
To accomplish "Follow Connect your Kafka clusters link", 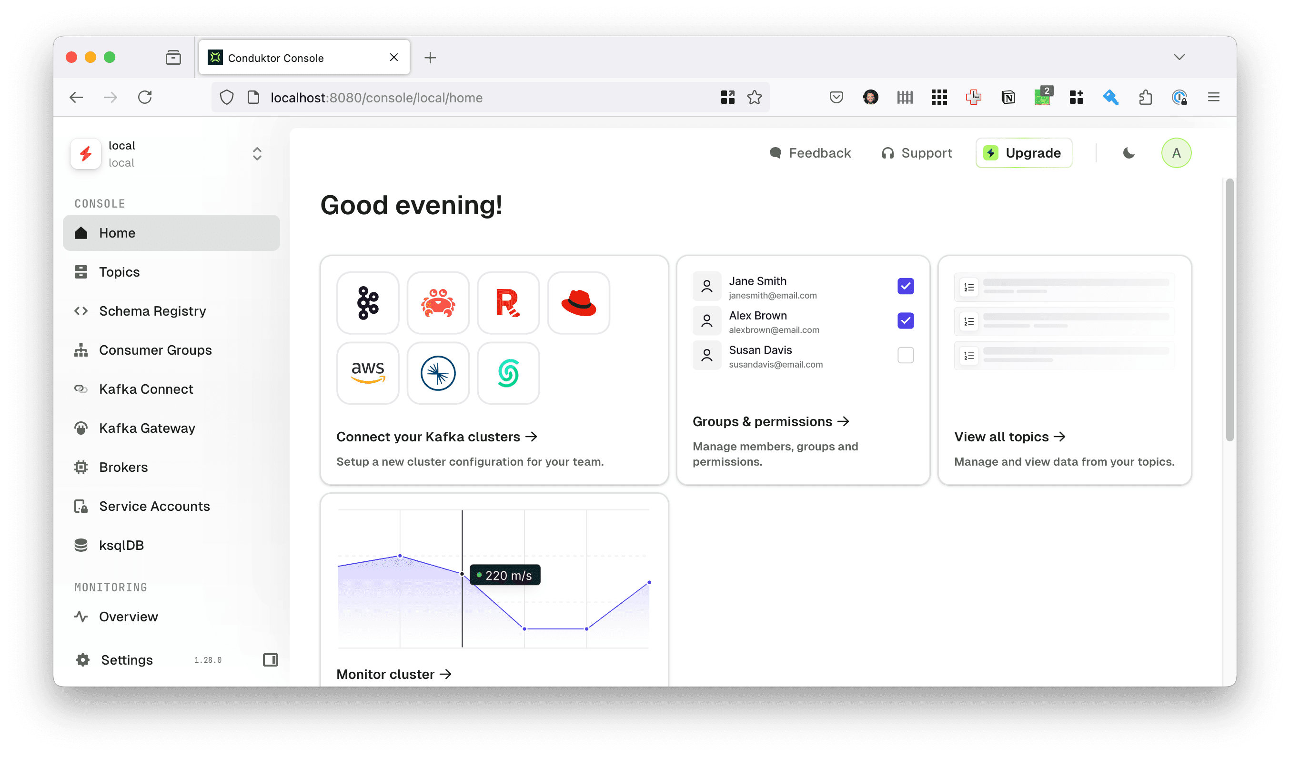I will [437, 437].
